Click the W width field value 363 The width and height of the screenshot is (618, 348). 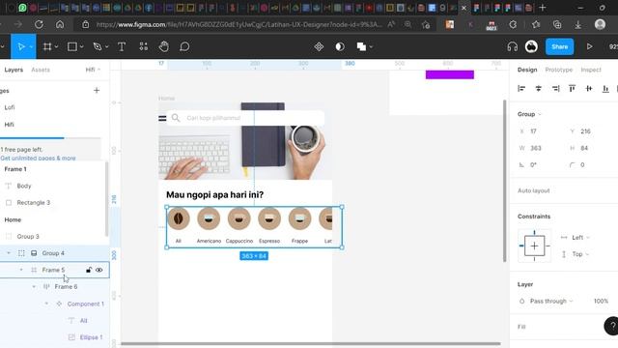pos(536,148)
